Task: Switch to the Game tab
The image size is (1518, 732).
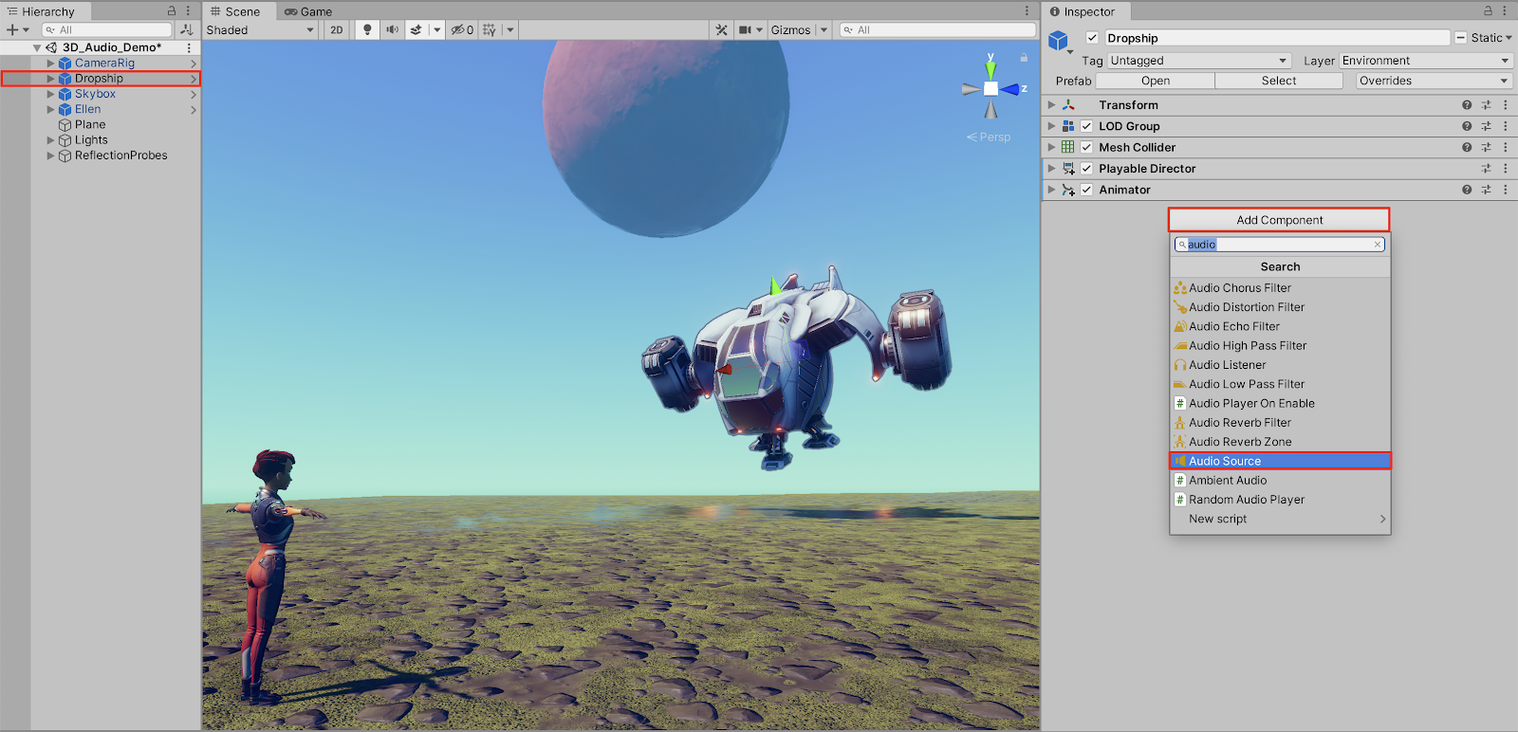Action: pos(308,11)
